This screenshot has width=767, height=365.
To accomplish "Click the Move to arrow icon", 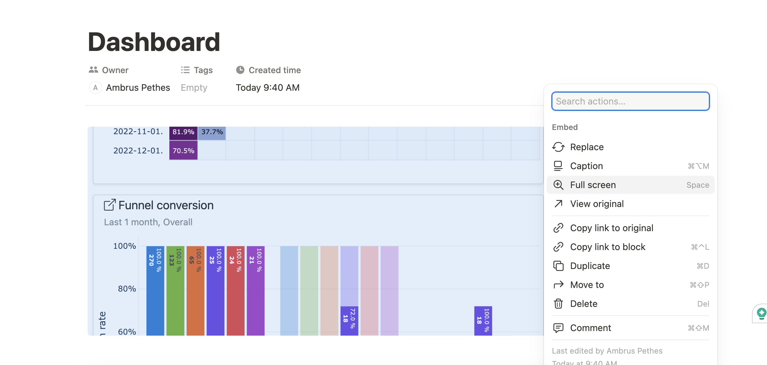I will click(x=558, y=285).
